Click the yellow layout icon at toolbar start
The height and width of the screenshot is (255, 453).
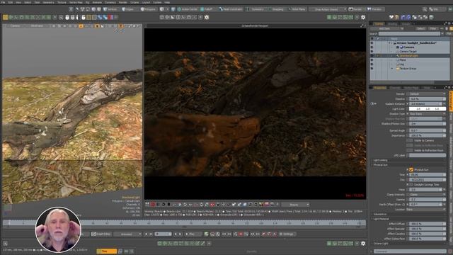[x=6, y=17]
